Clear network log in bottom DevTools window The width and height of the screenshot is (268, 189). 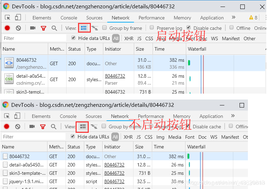(18, 127)
